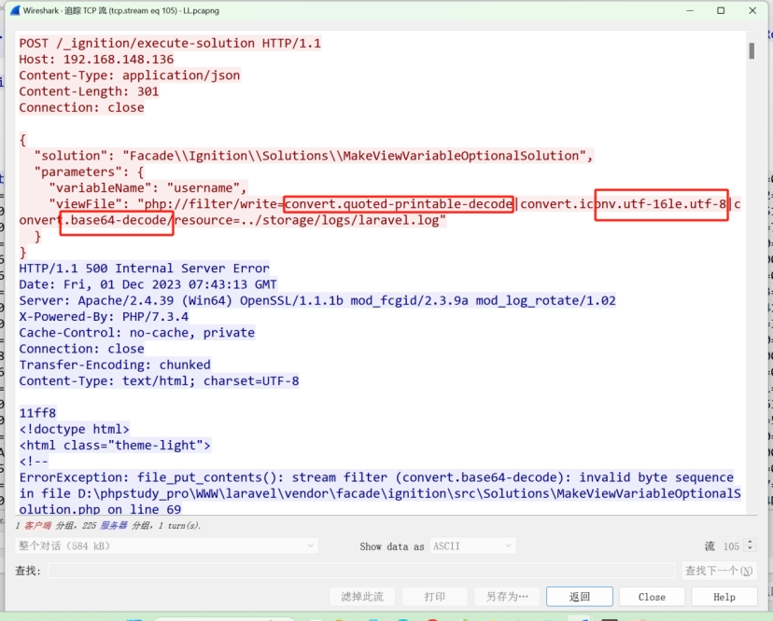The height and width of the screenshot is (621, 773).
Task: Click the "variableName": "username" line
Action: (x=148, y=188)
